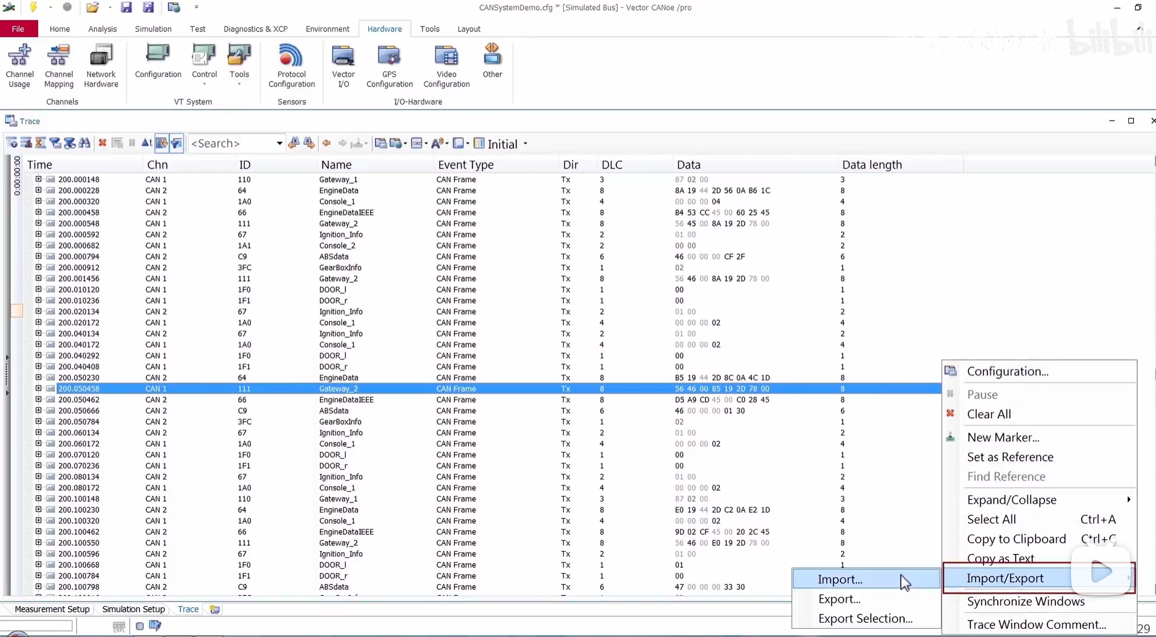The height and width of the screenshot is (637, 1156).
Task: Switch to the Measurement Setup tab
Action: pyautogui.click(x=52, y=609)
